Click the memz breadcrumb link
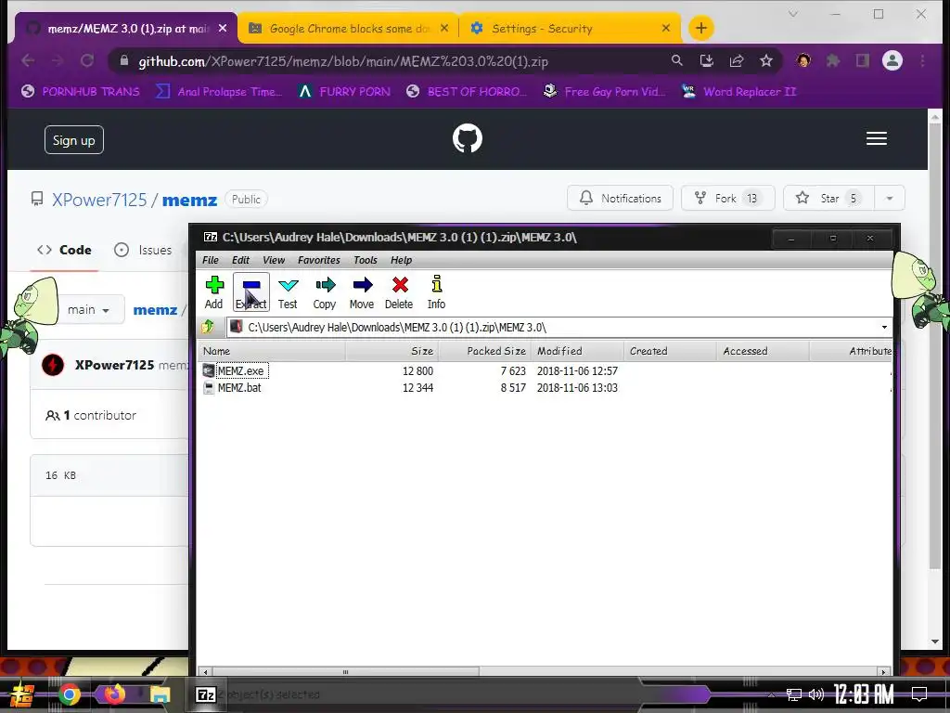950x713 pixels. (x=155, y=310)
